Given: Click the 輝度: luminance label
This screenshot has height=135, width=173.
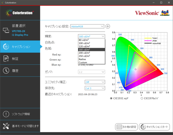Looking at the screenshot, I should click(48, 36).
